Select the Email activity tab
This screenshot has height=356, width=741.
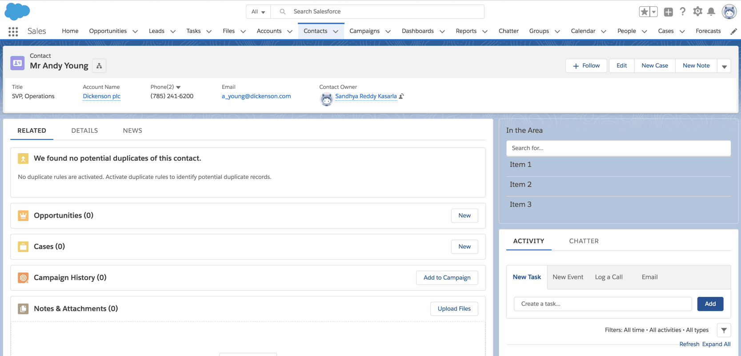[x=649, y=277]
